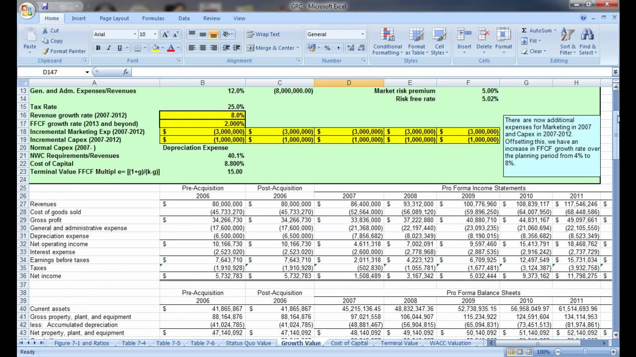
Task: Toggle align text right
Action: click(x=214, y=48)
